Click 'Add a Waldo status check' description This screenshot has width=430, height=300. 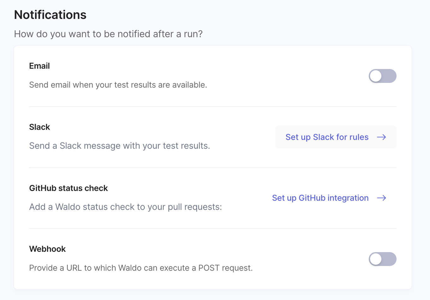click(125, 207)
